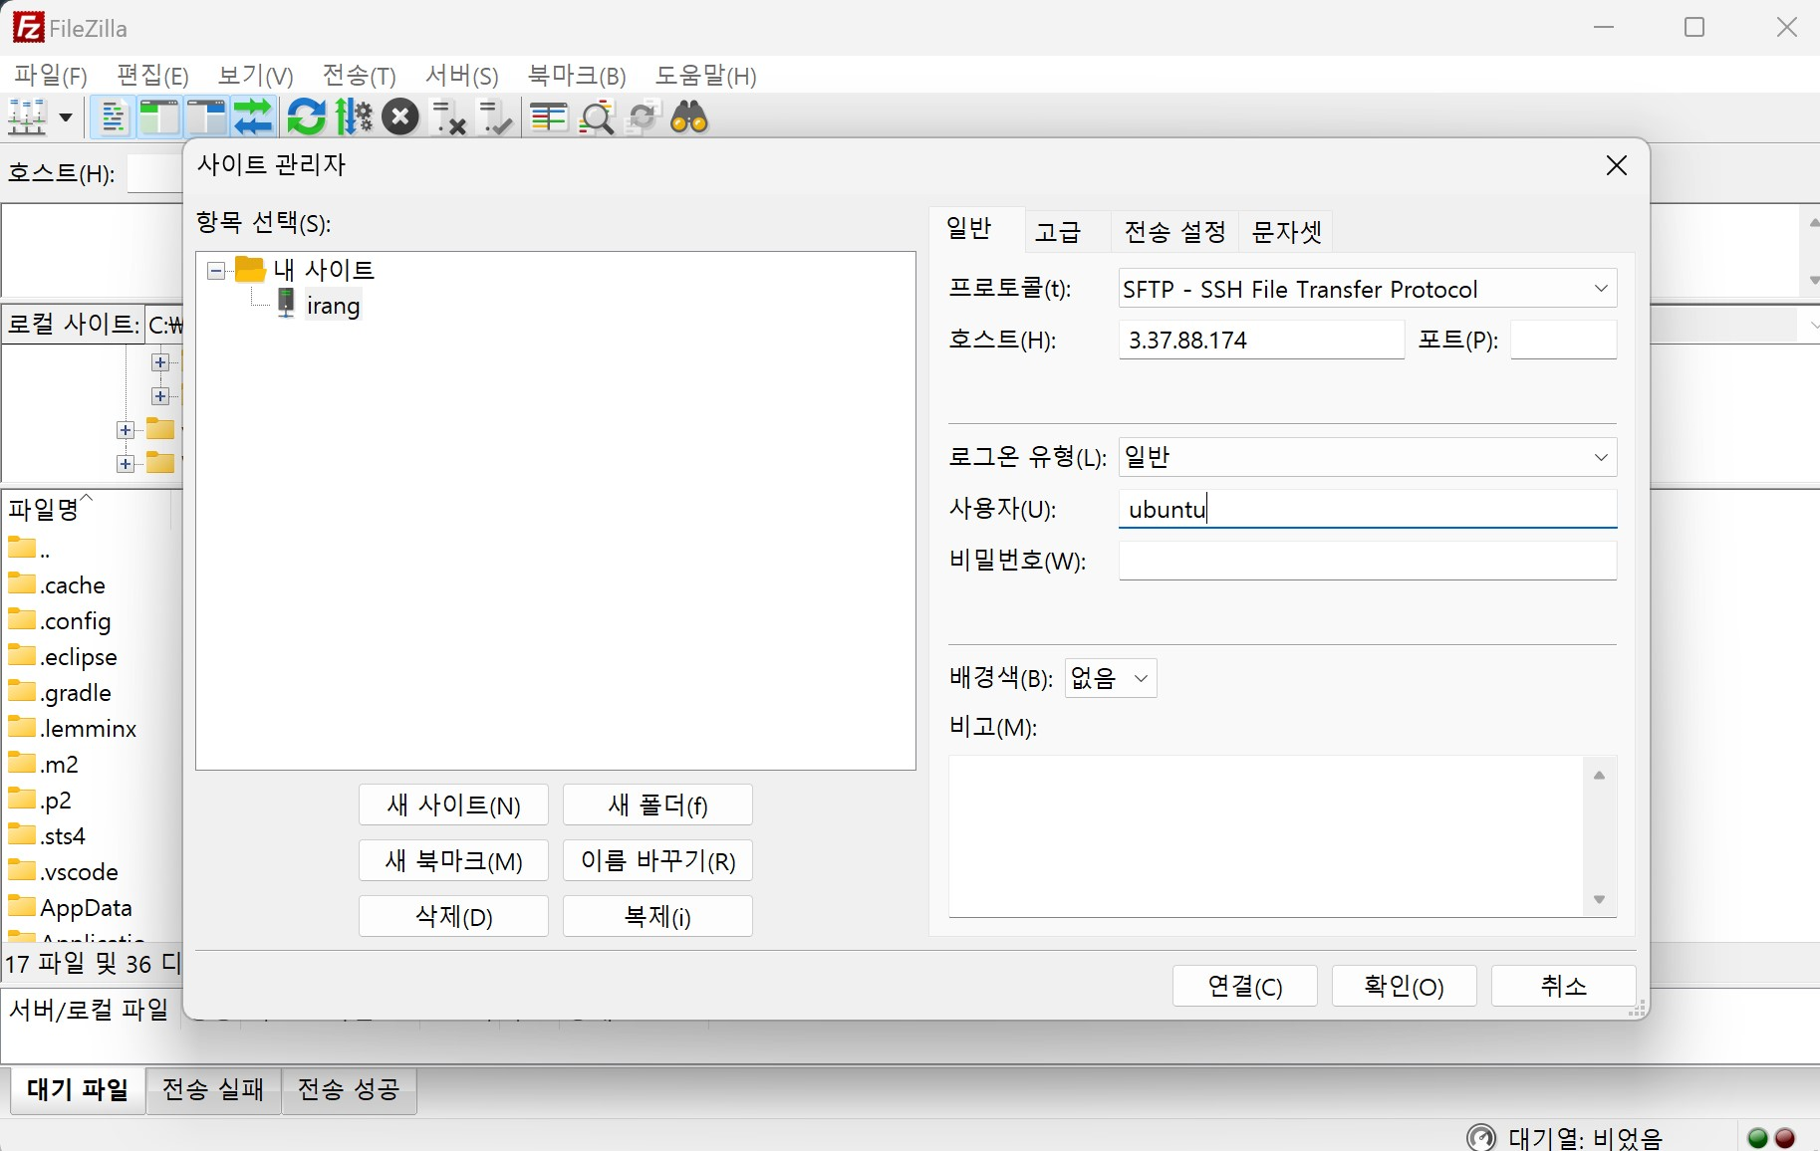
Task: Toggle synchronized browsing icon
Action: (x=643, y=117)
